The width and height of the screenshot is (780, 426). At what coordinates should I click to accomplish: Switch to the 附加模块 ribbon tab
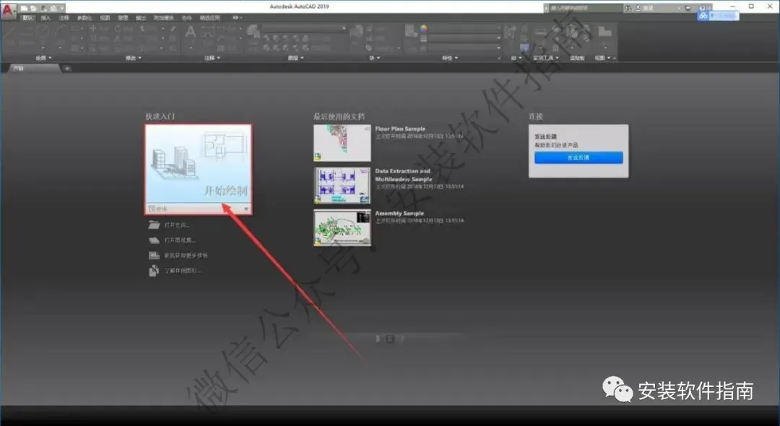164,18
